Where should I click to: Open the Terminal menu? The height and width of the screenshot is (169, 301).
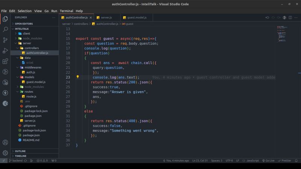(x=66, y=11)
